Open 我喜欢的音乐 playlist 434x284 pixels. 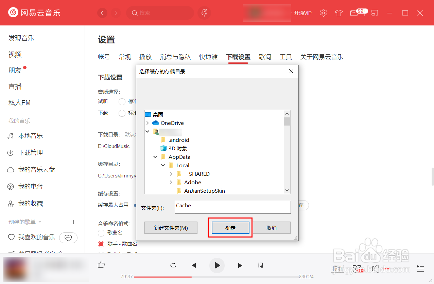coord(37,237)
